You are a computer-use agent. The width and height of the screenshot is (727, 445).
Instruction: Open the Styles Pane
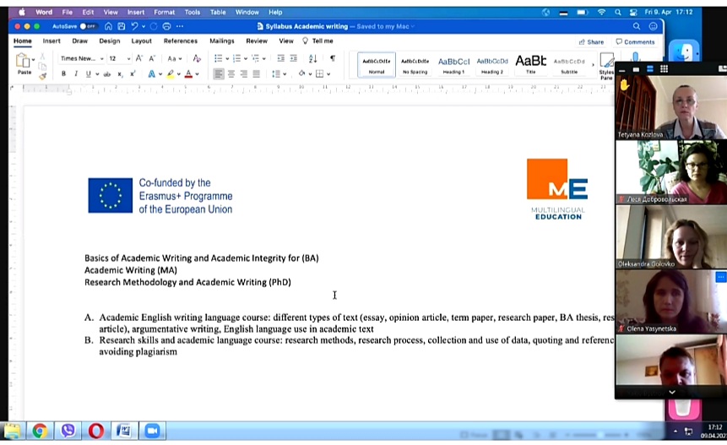(606, 67)
